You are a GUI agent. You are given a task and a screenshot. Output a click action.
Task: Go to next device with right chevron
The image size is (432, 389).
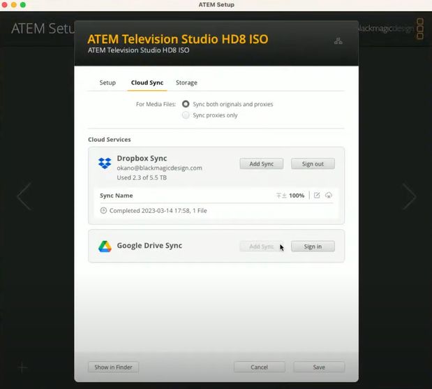point(409,196)
